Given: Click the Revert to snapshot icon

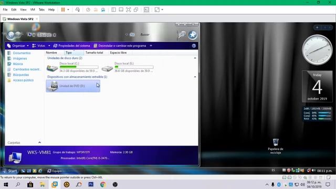Looking at the screenshot, I should point(96,9).
